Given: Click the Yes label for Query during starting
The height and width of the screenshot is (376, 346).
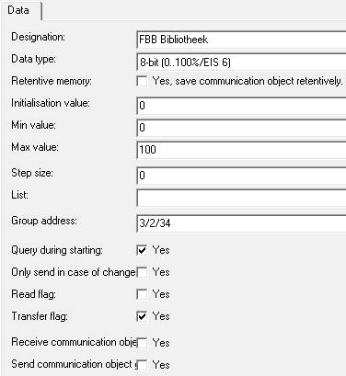Looking at the screenshot, I should pyautogui.click(x=161, y=250).
